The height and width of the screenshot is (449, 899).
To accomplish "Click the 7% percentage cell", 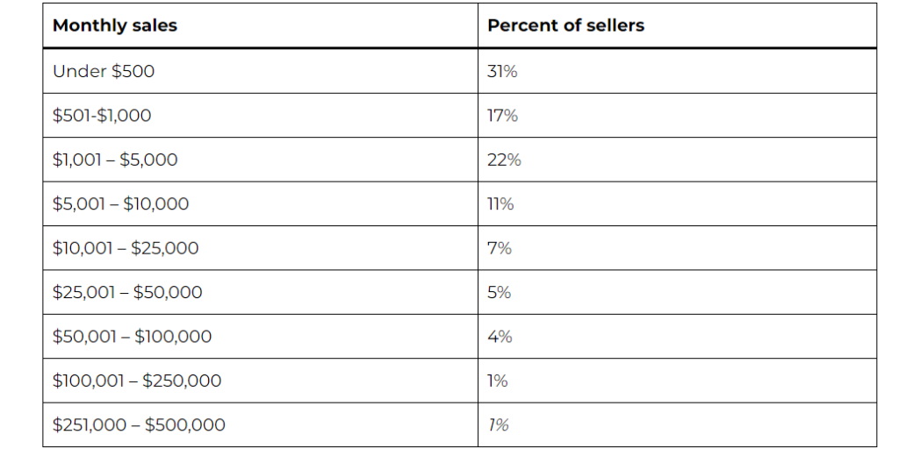I will (x=499, y=248).
